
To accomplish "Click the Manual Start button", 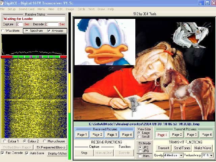I will click(104, 153).
